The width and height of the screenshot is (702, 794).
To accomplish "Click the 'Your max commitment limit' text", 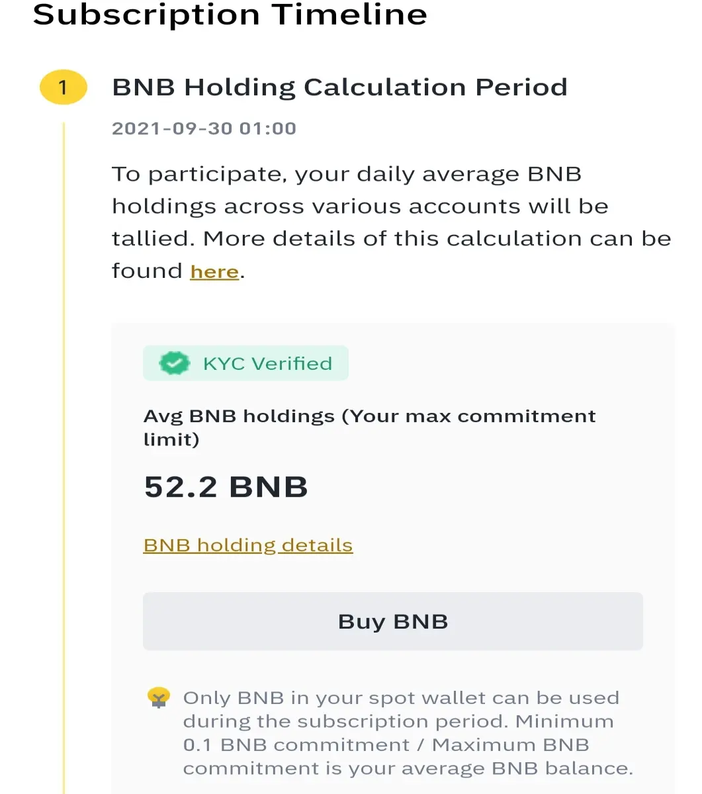I will pos(370,427).
